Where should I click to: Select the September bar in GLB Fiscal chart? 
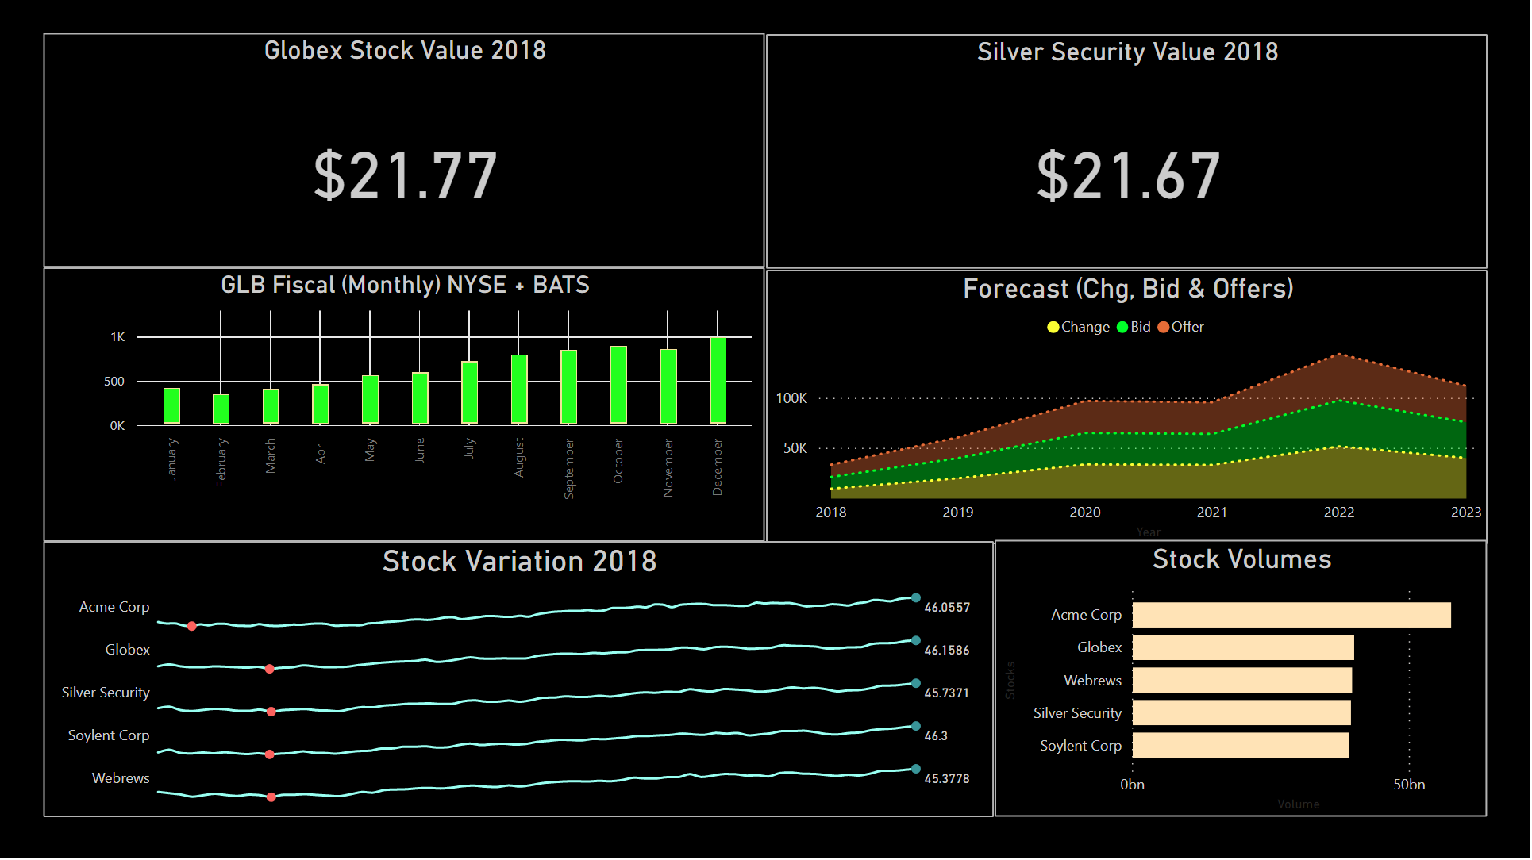click(568, 386)
